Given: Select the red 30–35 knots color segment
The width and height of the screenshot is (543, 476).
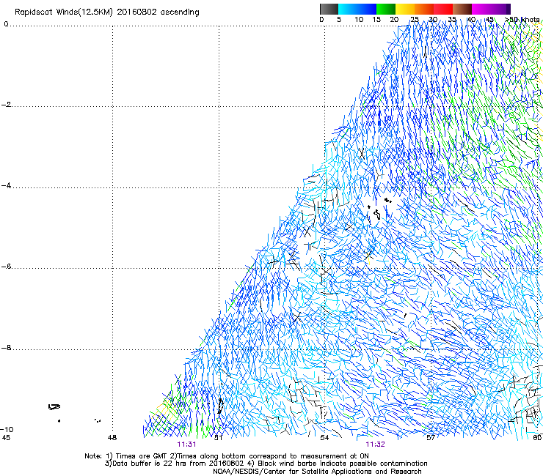Looking at the screenshot, I should (443, 9).
